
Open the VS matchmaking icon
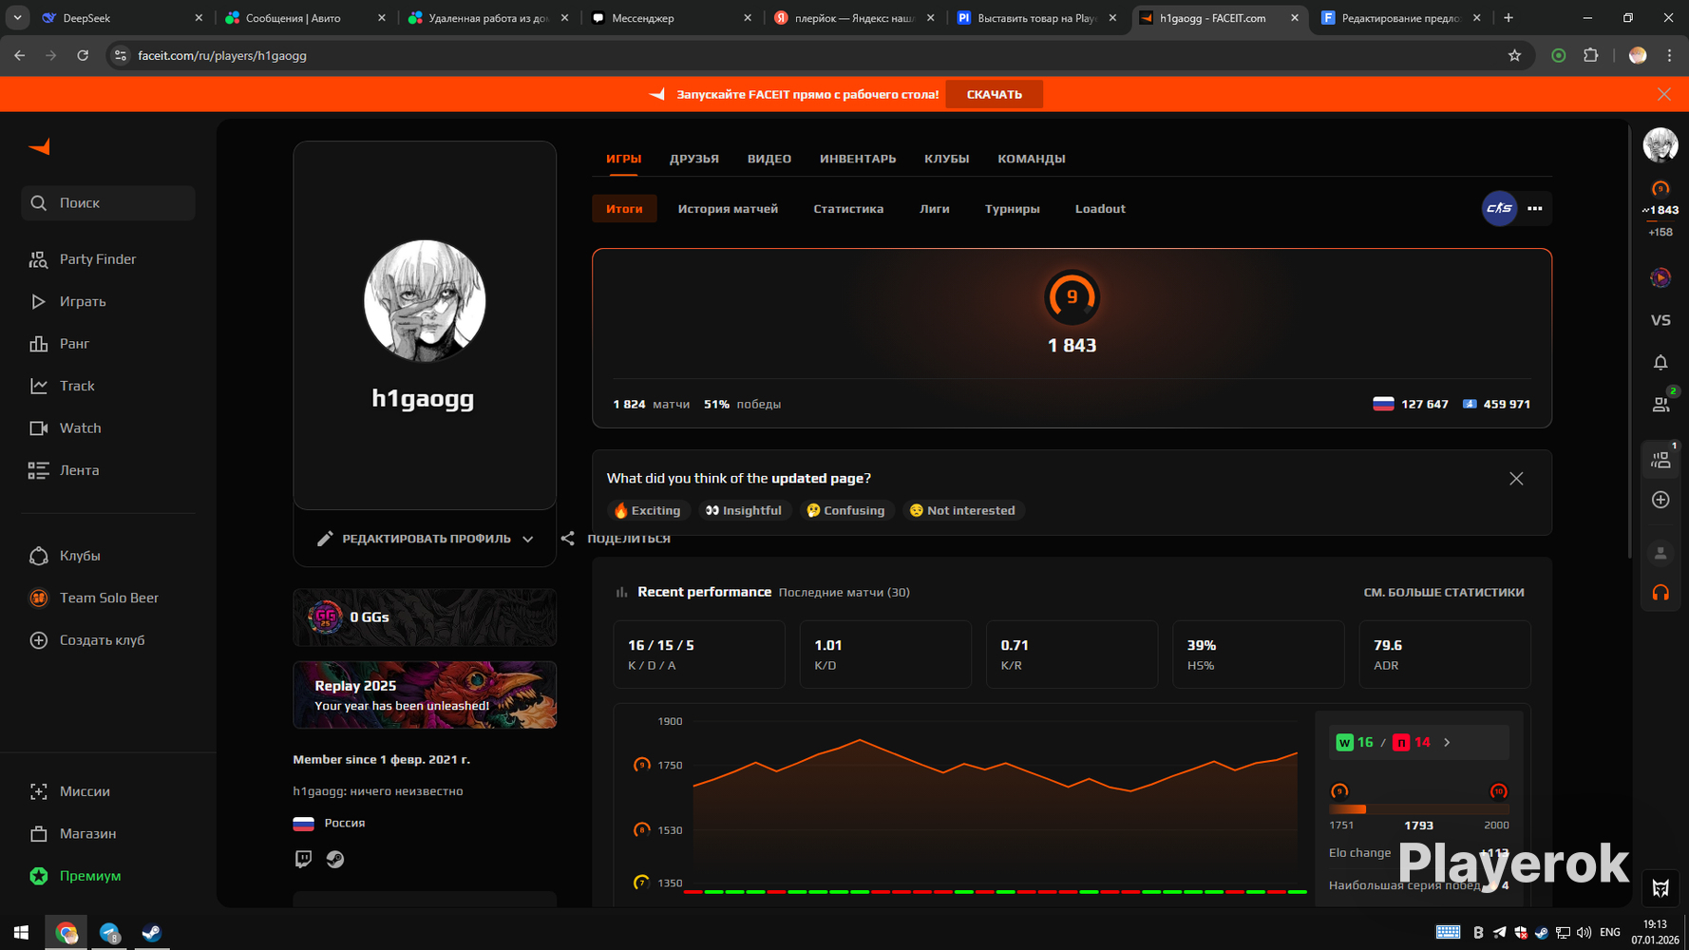point(1661,320)
